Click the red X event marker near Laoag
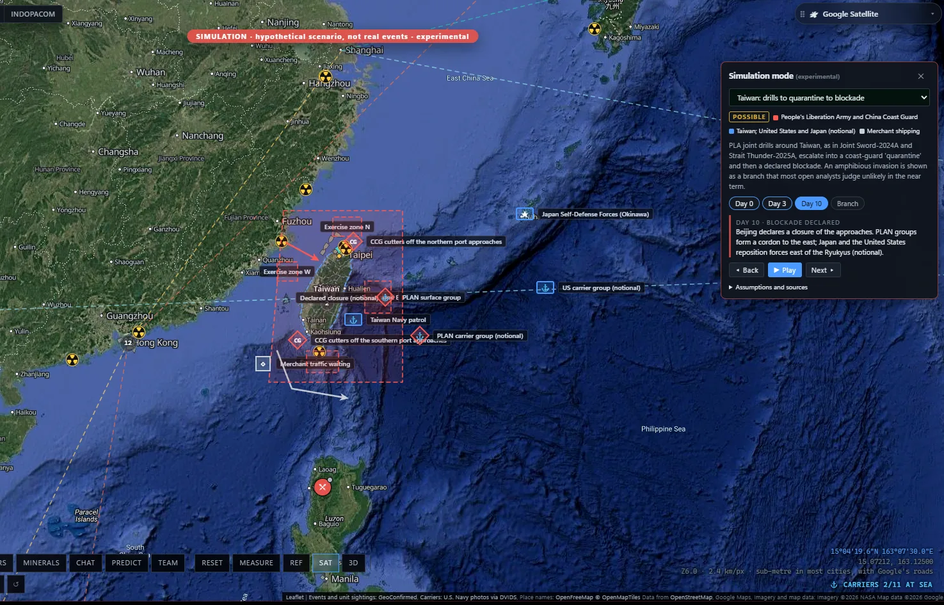The height and width of the screenshot is (605, 944). pos(323,487)
